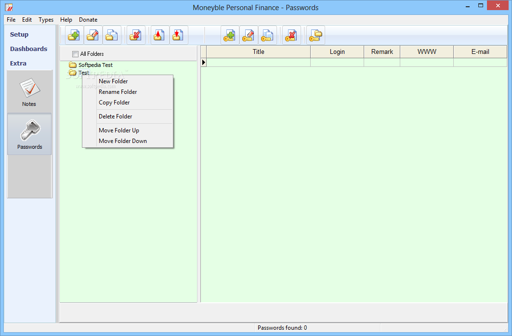Image resolution: width=512 pixels, height=336 pixels.
Task: Click the empty Title cell in first row
Action: [x=258, y=62]
